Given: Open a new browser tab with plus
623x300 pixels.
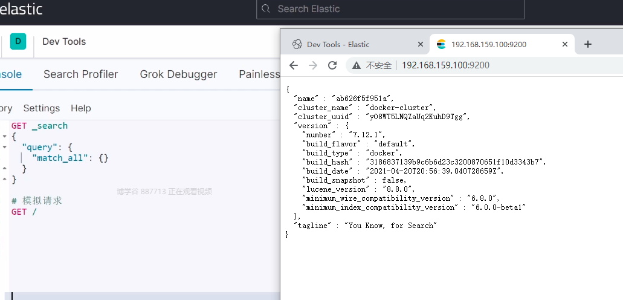Looking at the screenshot, I should (x=588, y=44).
